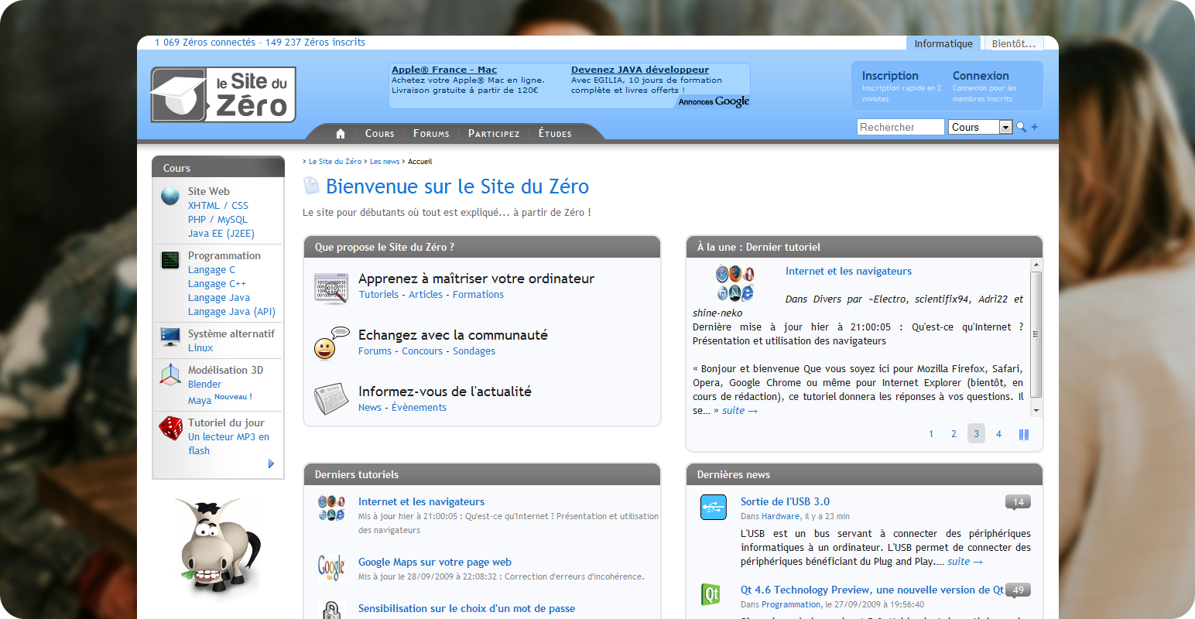Screen dimensions: 1195x619
Task: Switch to the Bientôt... tab
Action: point(1013,43)
